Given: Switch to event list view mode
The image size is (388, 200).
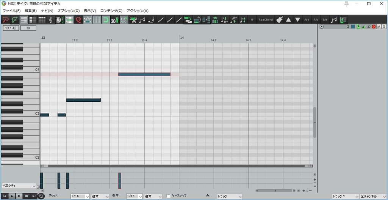Looking at the screenshot, I should pyautogui.click(x=42, y=20).
